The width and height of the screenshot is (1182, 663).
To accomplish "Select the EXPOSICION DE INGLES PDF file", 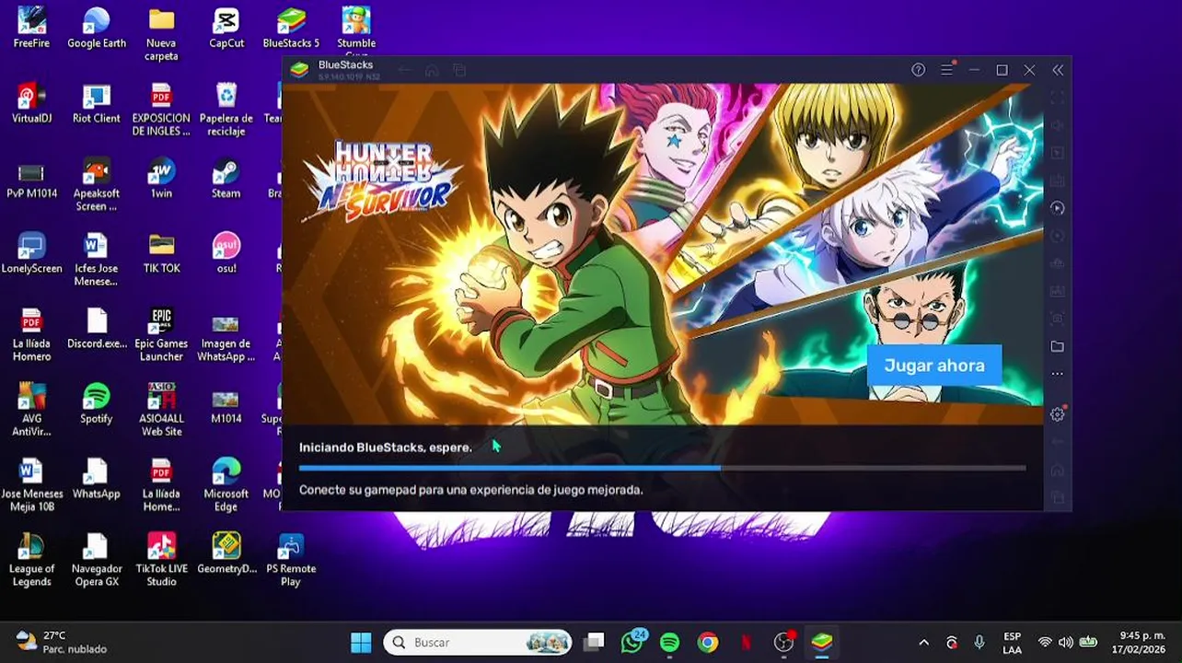I will 161,110.
